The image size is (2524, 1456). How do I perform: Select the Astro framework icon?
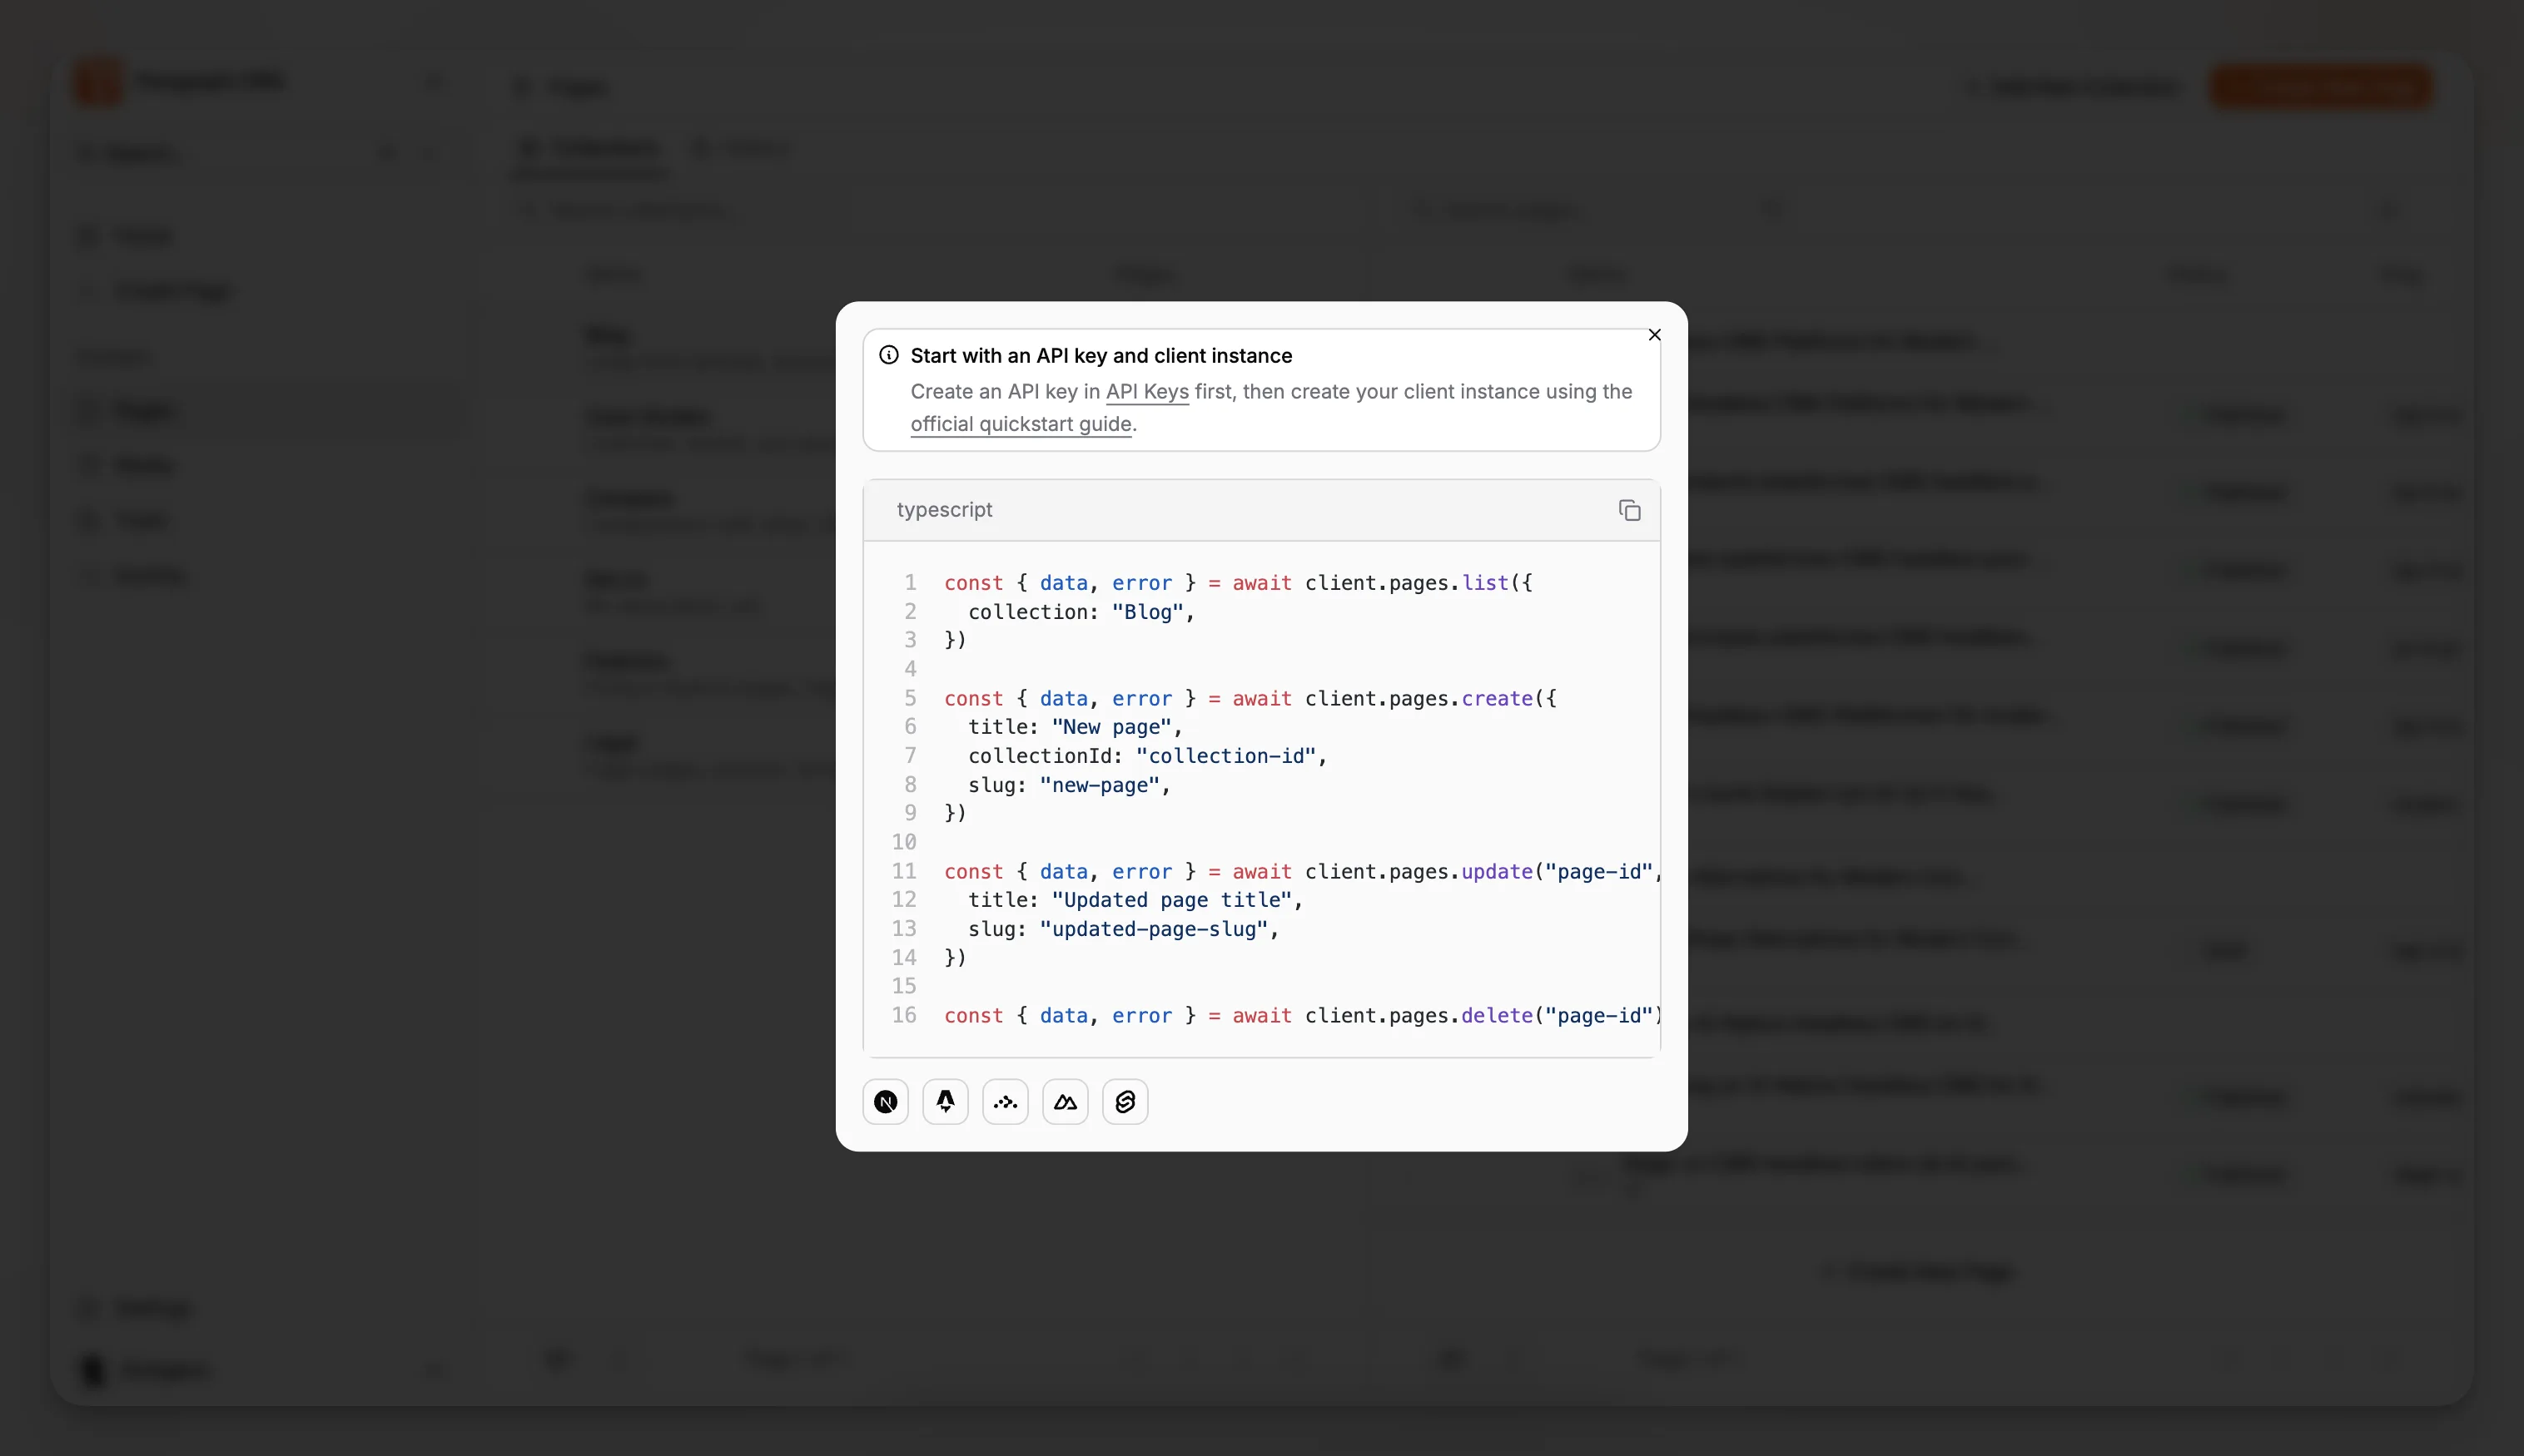point(946,1102)
